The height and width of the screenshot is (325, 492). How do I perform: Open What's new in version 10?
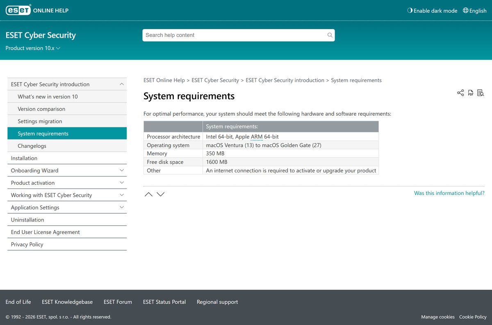coord(67,96)
